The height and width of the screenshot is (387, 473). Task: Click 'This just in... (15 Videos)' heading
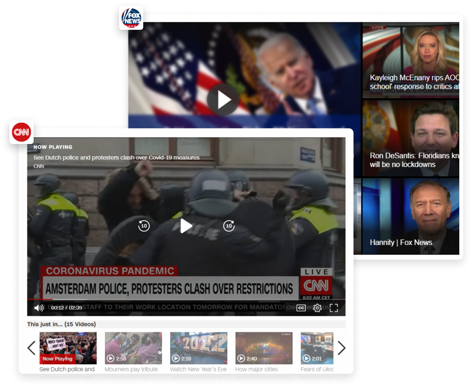(61, 324)
